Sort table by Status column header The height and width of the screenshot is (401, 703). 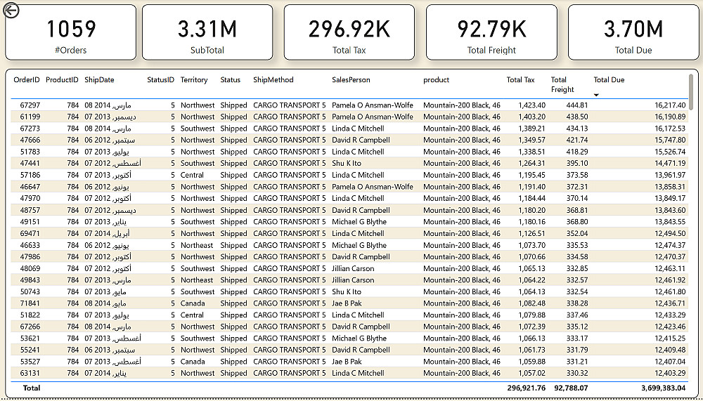[x=230, y=80]
